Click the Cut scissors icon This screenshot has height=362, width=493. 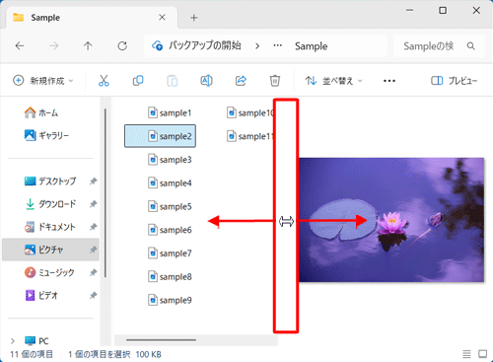point(104,81)
